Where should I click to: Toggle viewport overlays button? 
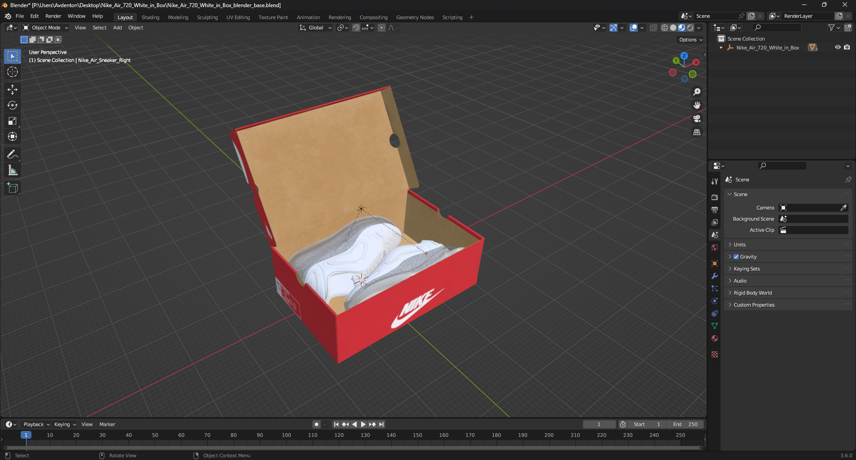tap(634, 28)
